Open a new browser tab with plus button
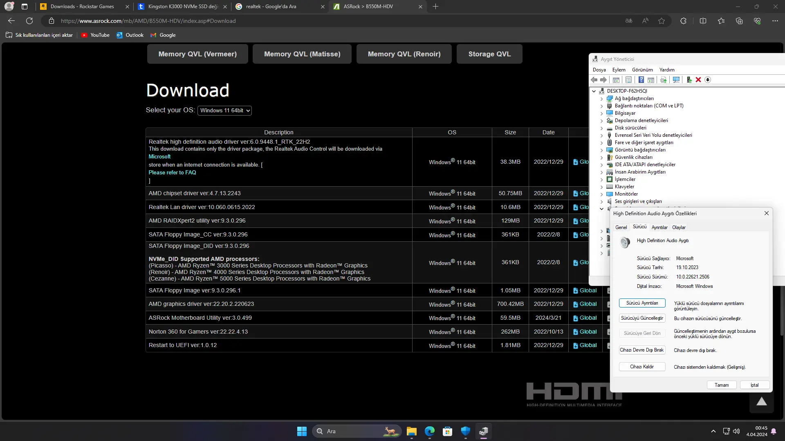 pos(435,7)
